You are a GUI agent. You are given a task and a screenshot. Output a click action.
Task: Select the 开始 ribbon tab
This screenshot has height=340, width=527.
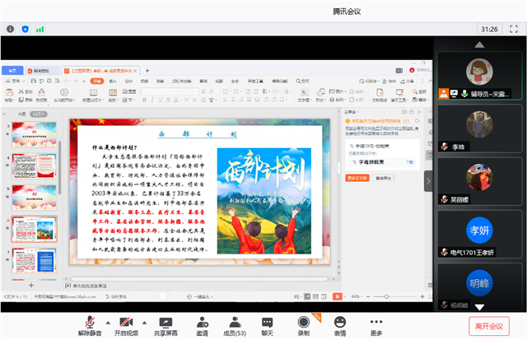tap(97, 81)
